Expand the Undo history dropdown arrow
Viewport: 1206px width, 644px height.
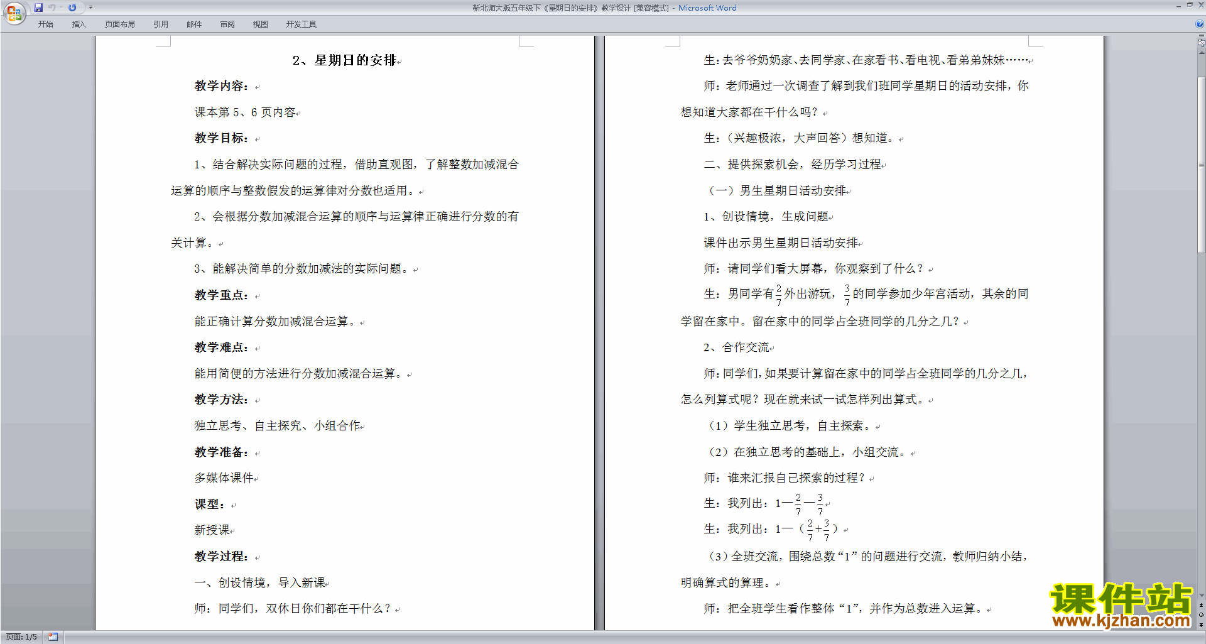pos(61,8)
